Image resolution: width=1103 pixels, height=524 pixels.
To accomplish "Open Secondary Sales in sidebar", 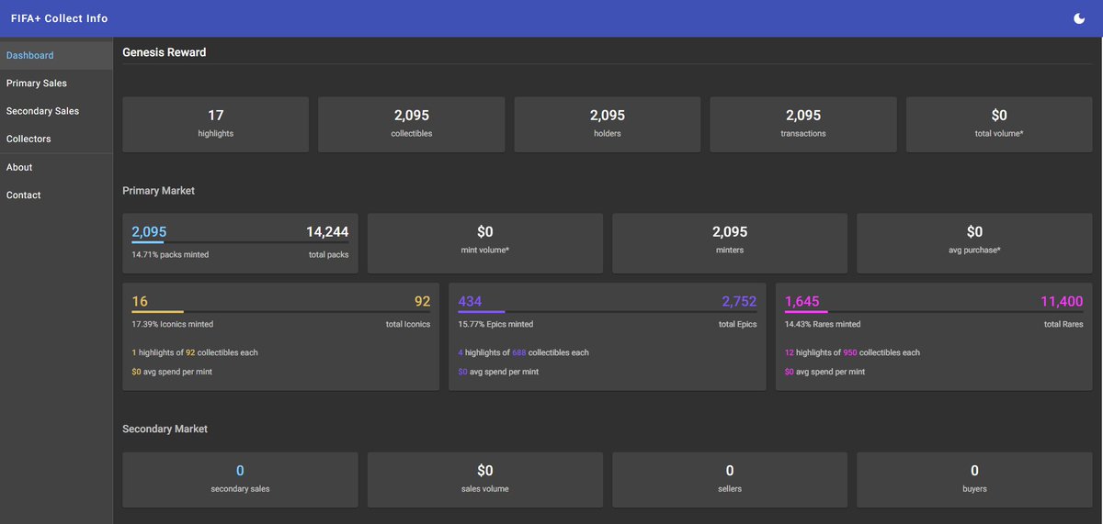I will click(56, 111).
